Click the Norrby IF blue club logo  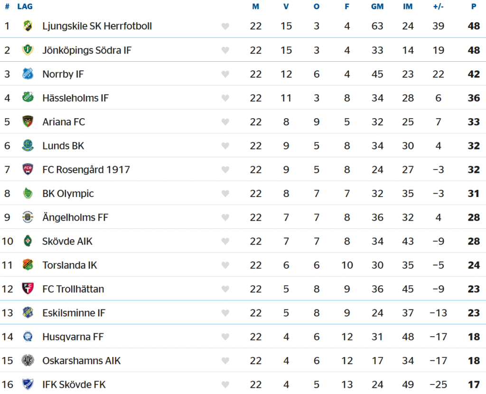click(28, 74)
